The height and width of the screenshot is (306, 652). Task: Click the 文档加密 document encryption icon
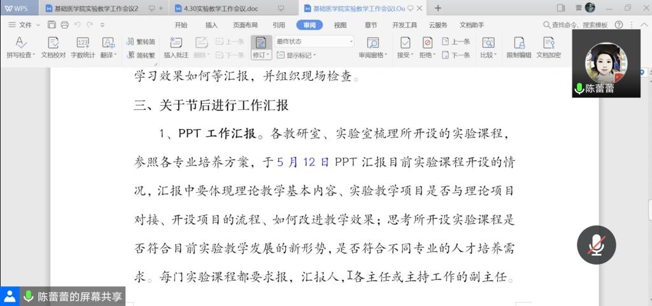point(548,43)
